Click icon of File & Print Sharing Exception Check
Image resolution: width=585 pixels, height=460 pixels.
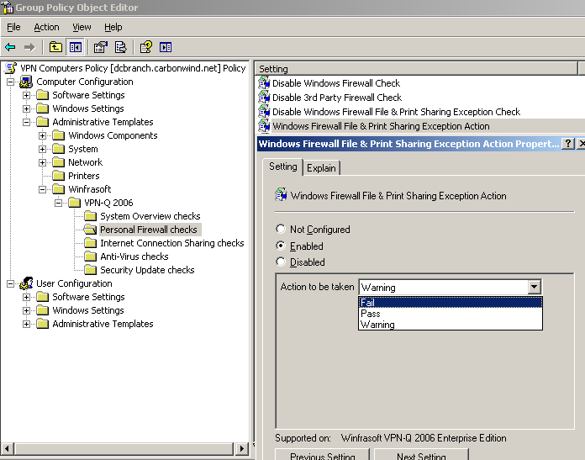point(264,111)
